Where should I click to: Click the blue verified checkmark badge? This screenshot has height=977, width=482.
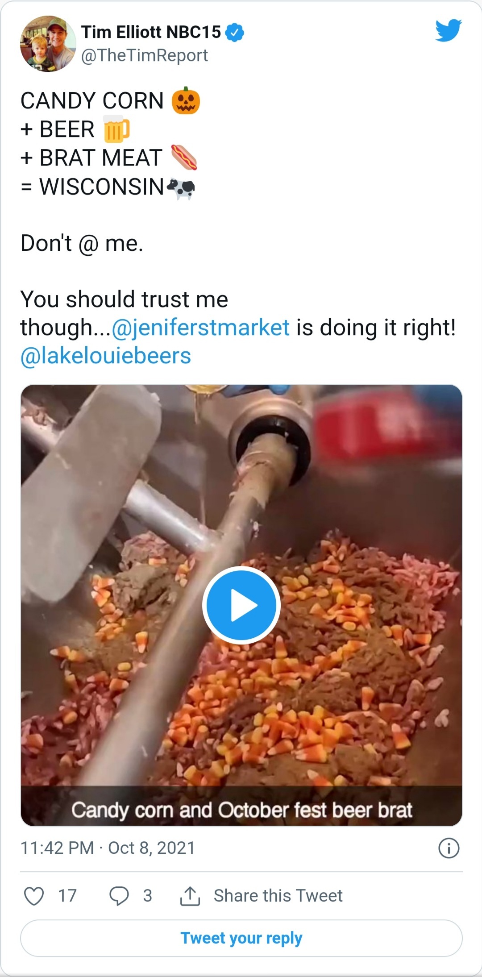[x=235, y=33]
